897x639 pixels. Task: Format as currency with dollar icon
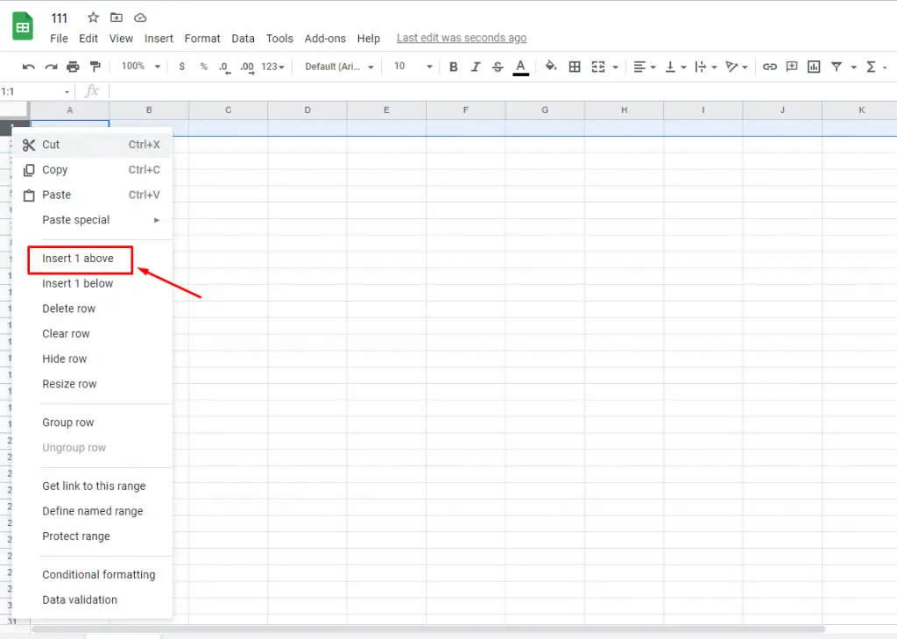(182, 67)
